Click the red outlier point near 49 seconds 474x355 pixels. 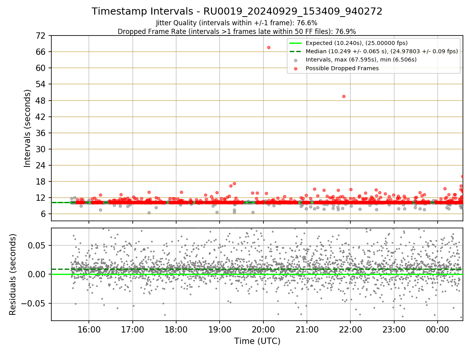click(344, 96)
